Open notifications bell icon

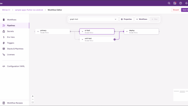click(186, 3)
